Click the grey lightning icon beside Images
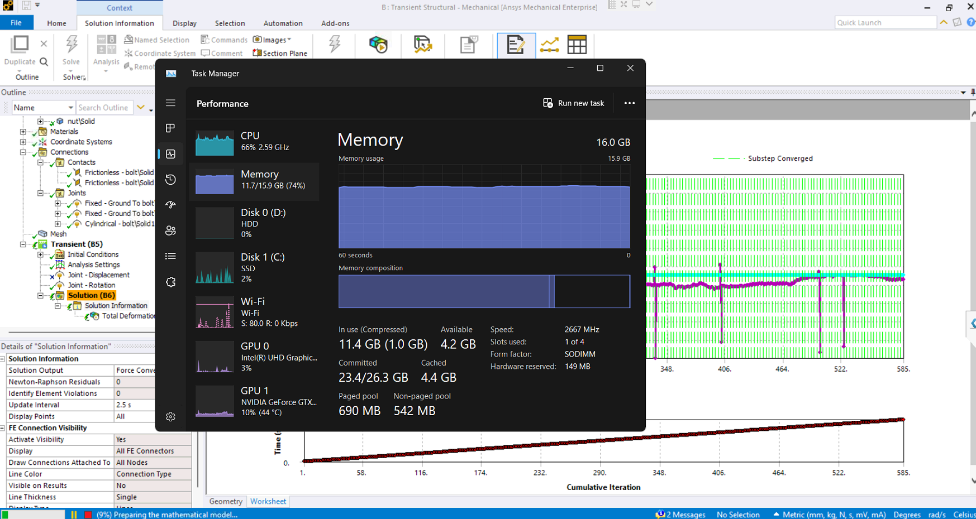 (x=335, y=44)
